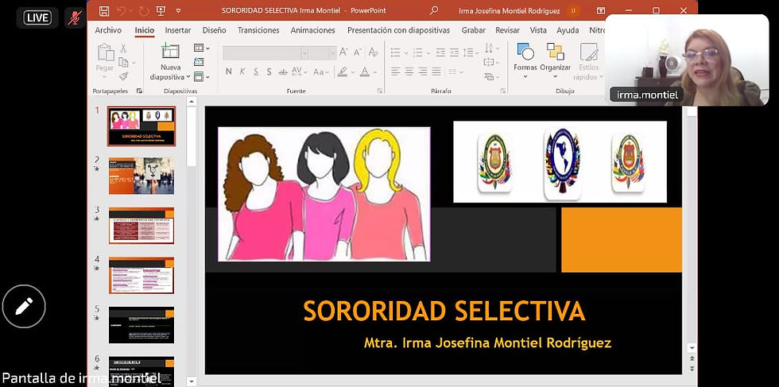
Task: Click the Save icon in the title bar
Action: coord(104,10)
